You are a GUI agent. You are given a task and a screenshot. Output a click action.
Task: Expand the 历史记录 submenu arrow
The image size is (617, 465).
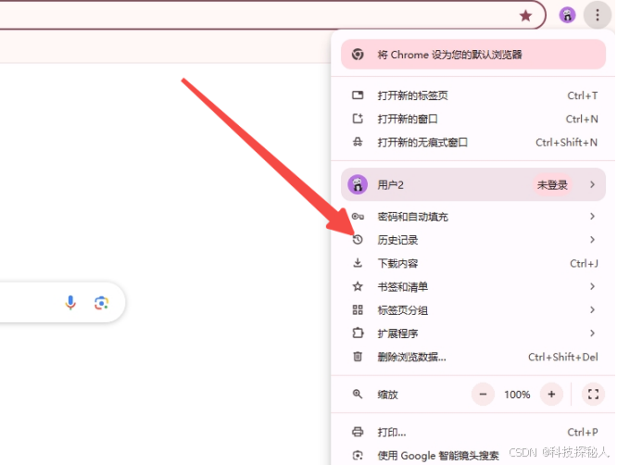tap(592, 240)
